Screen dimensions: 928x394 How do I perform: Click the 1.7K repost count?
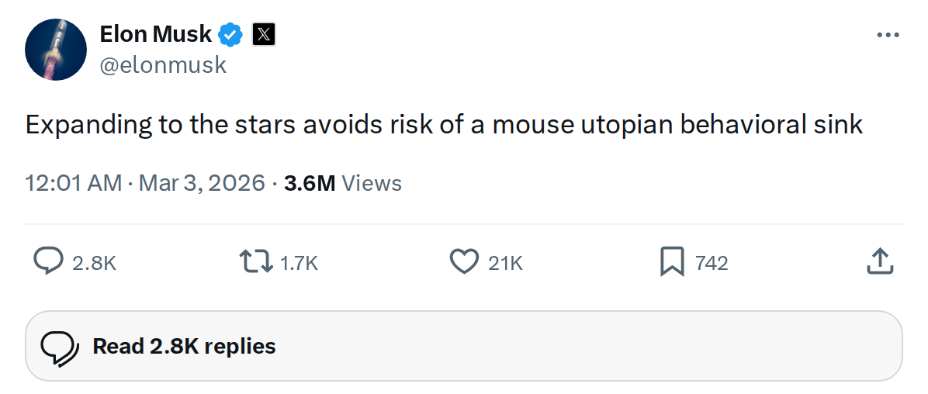(299, 264)
